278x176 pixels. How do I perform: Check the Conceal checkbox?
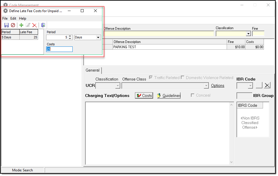click(193, 96)
